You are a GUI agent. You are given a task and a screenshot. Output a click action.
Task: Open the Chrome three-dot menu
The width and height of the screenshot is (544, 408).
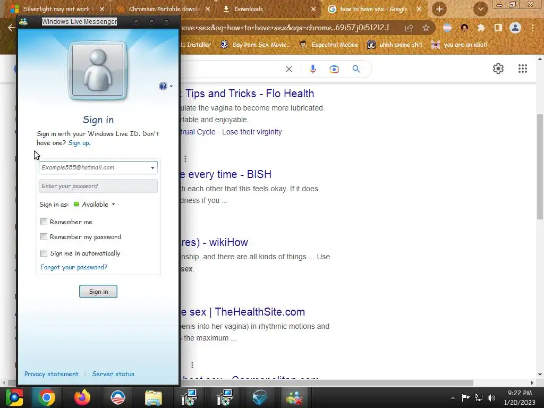pyautogui.click(x=532, y=28)
